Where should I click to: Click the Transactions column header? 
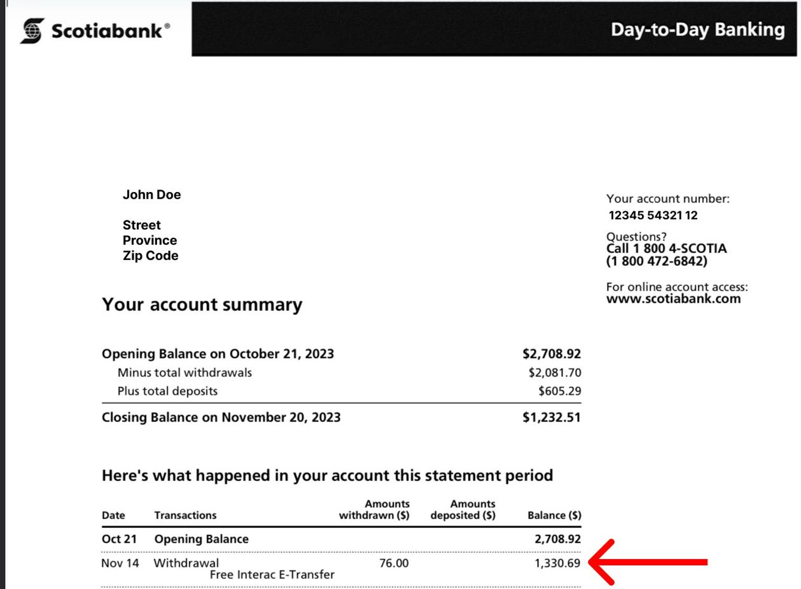185,515
